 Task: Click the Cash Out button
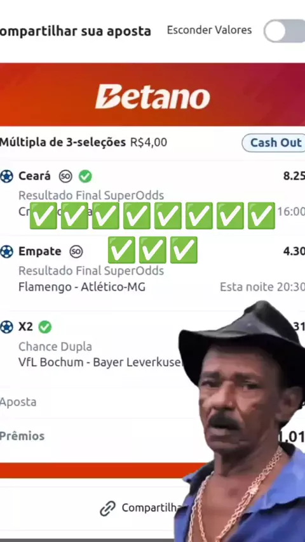click(274, 143)
